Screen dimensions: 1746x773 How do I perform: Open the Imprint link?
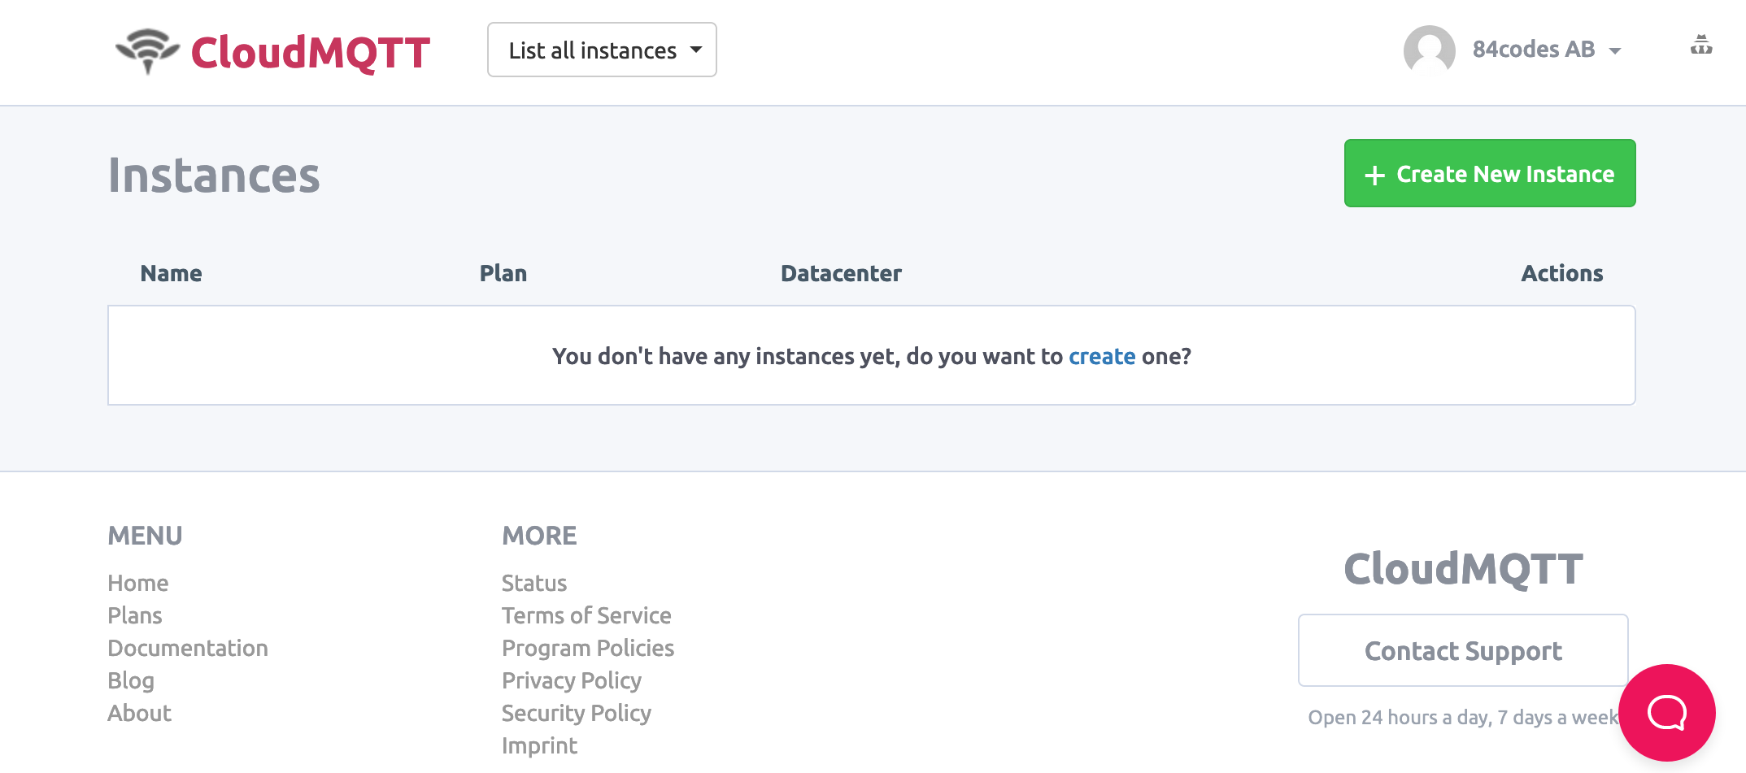tap(539, 745)
